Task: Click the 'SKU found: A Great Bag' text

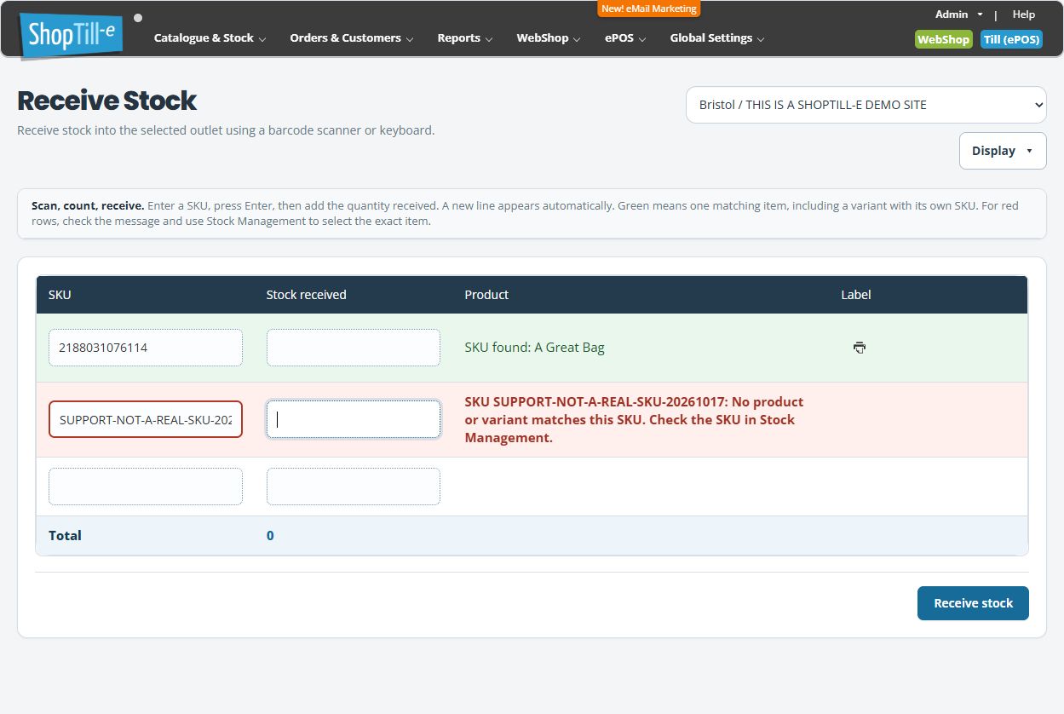Action: click(535, 348)
